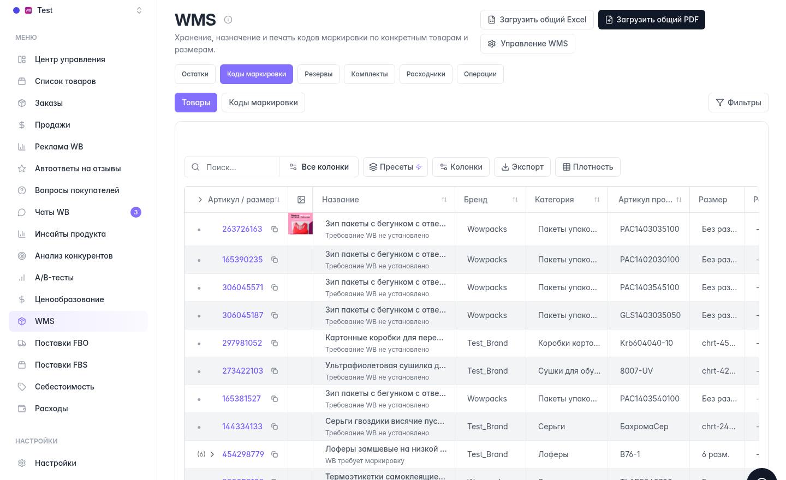Open the Колонки selector

pos(461,167)
